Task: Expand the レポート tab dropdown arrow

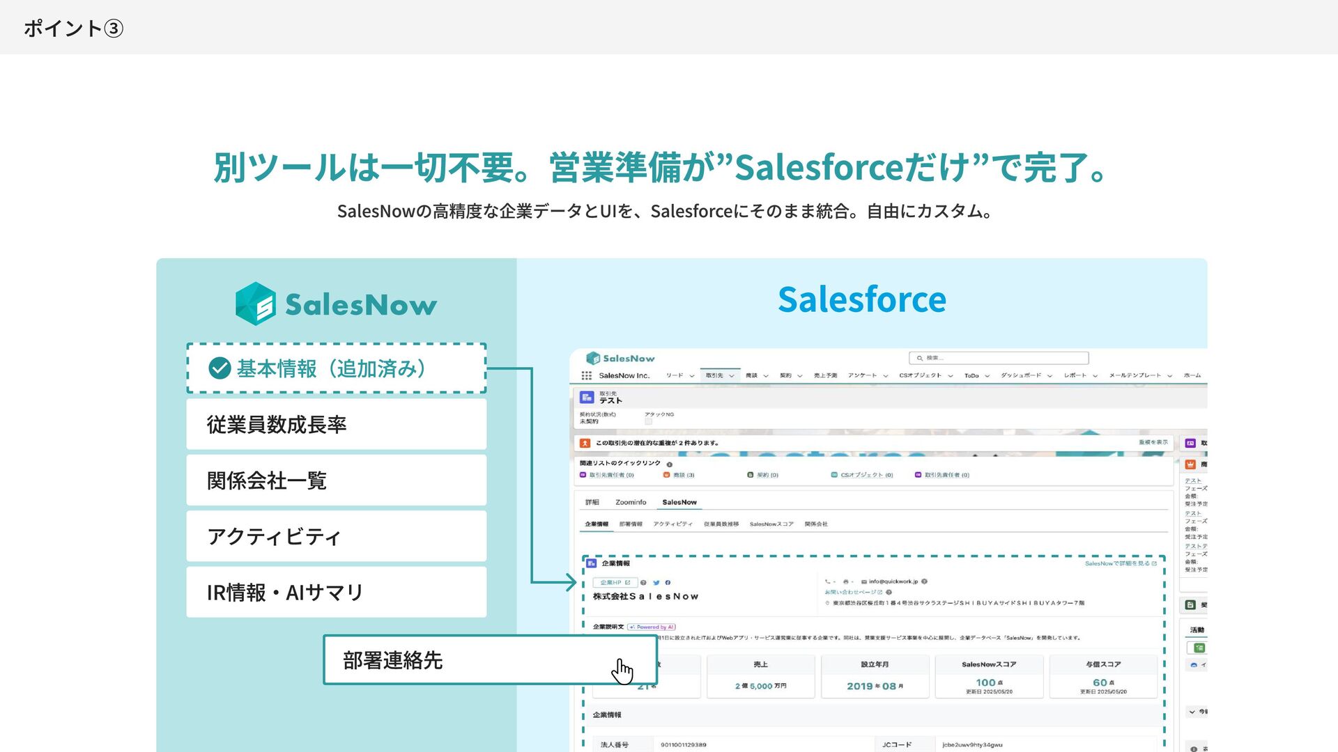Action: point(1095,376)
